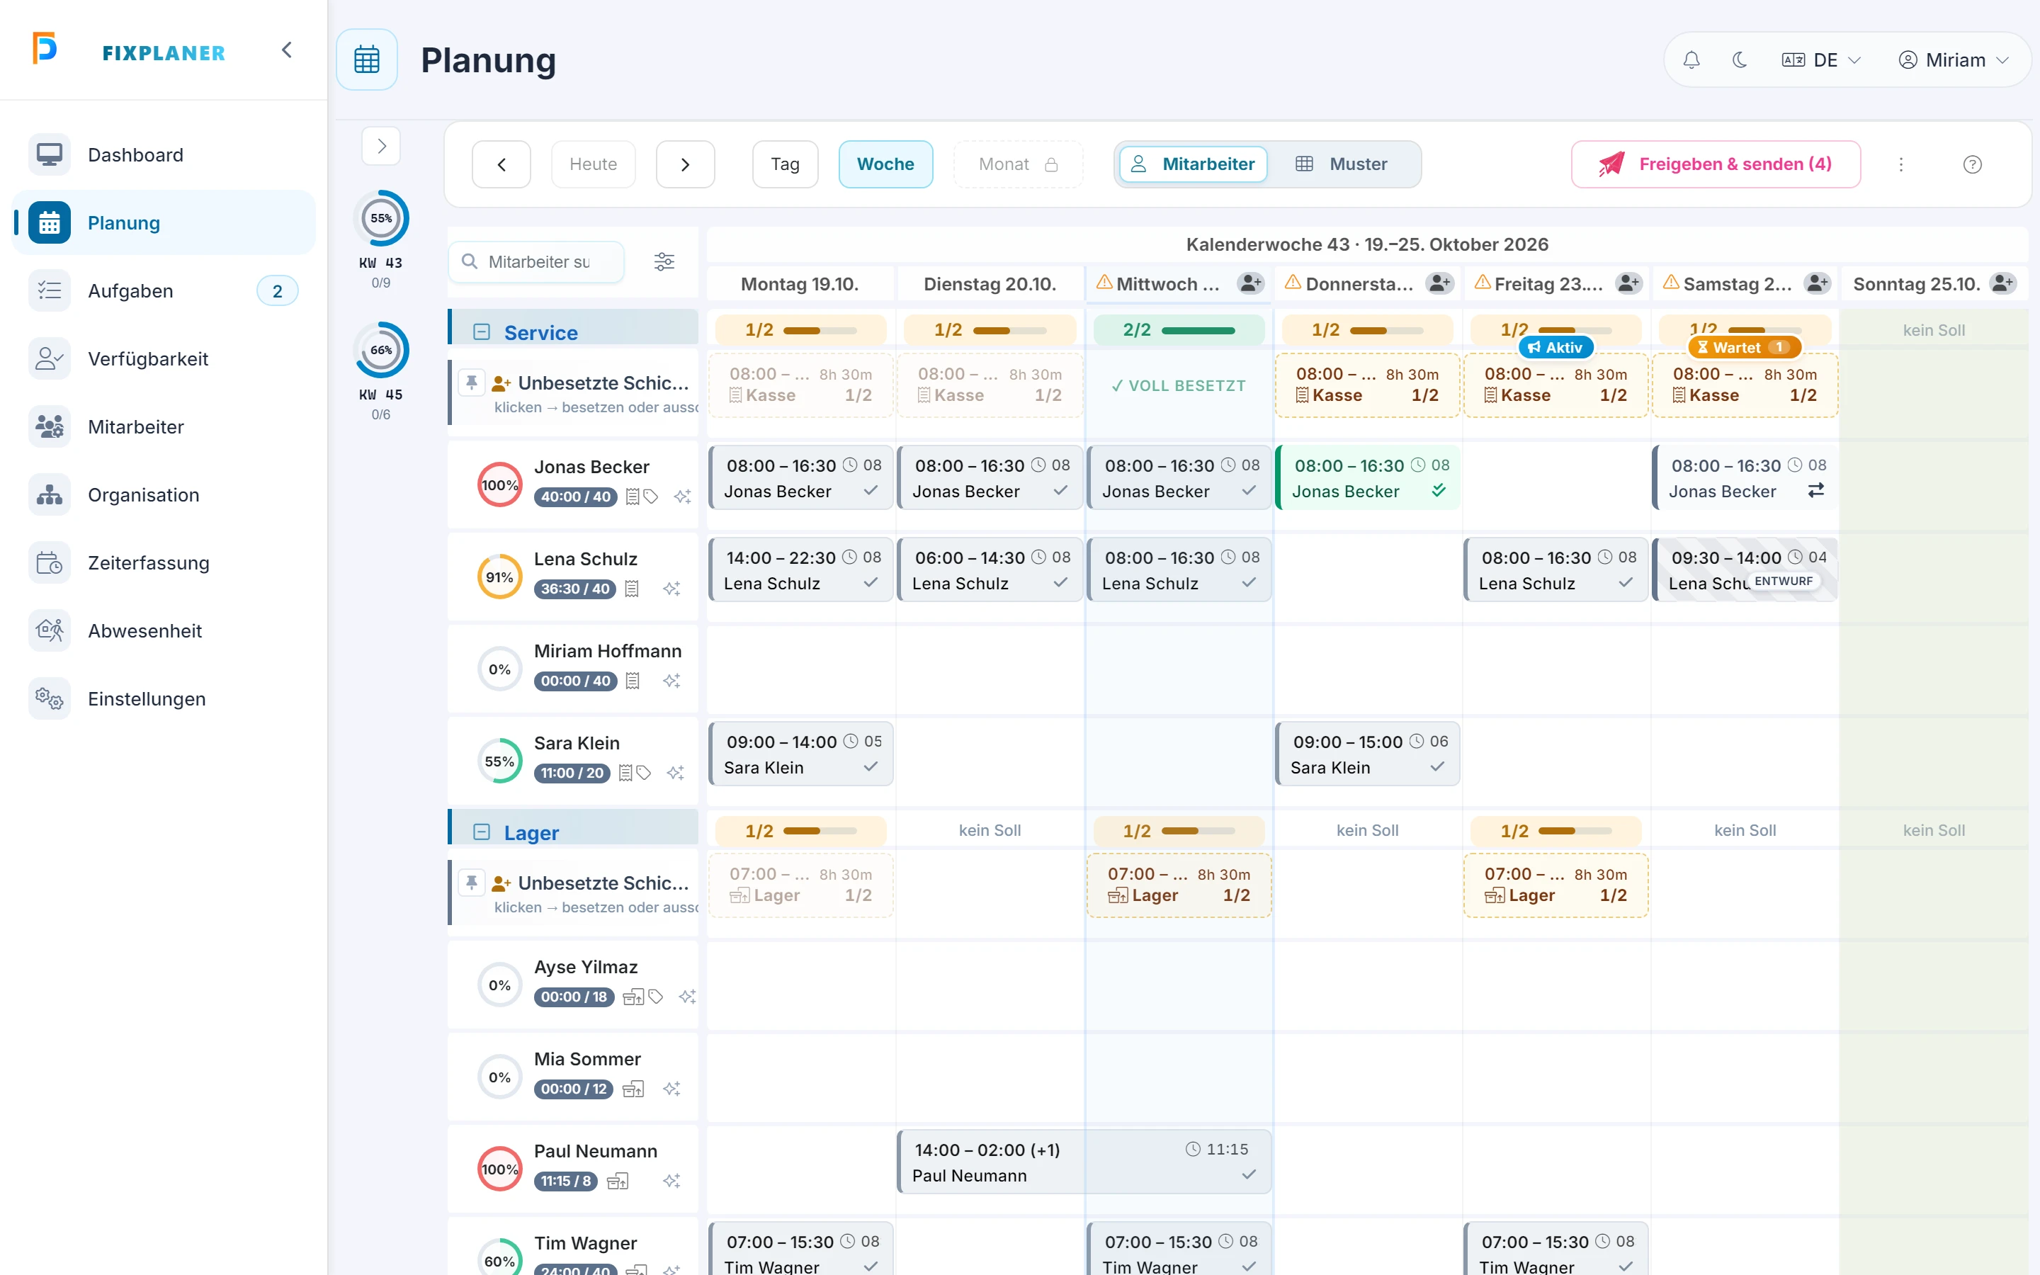Collapse the Service group

[482, 331]
